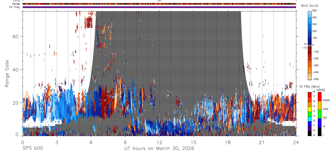This screenshot has width=333, height=154.
Task: Pick the green TX FRQ legend swatch
Action: coord(310,114)
